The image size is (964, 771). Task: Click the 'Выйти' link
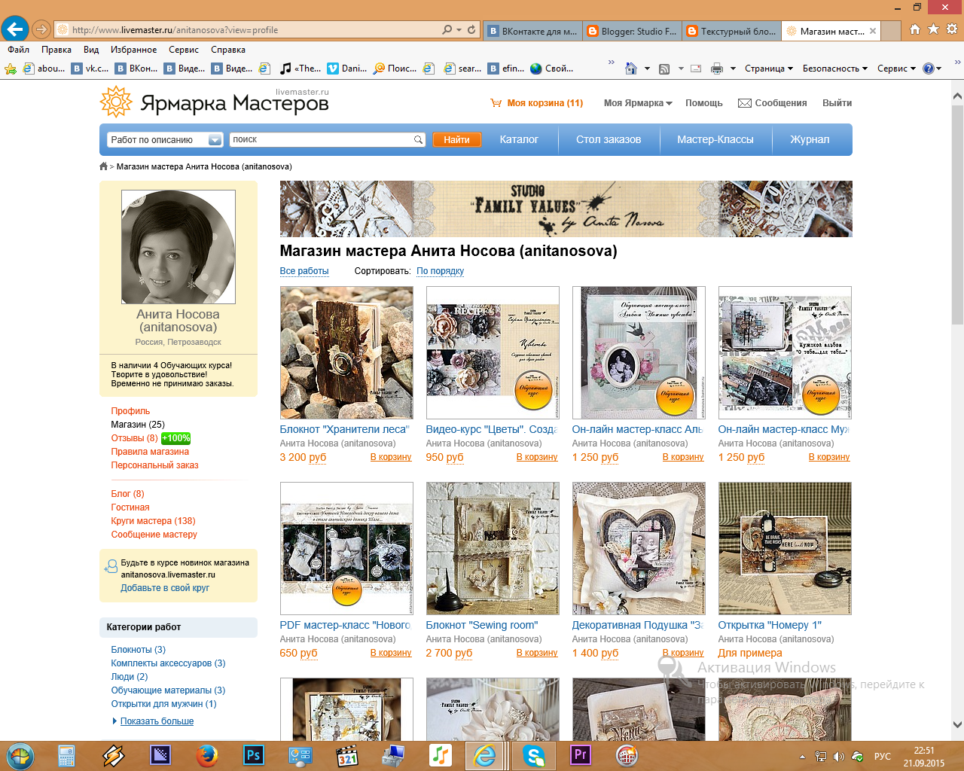tap(837, 103)
